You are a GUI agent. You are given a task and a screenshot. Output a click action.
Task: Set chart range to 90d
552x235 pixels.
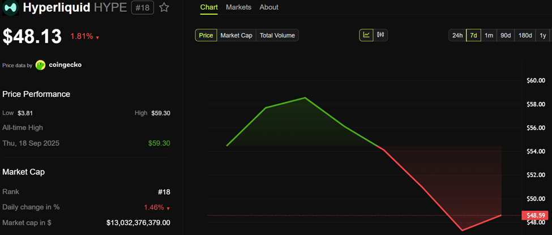[x=506, y=35]
